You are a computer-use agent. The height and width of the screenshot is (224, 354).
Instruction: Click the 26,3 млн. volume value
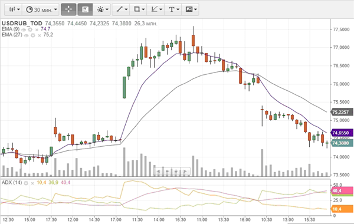[146, 24]
